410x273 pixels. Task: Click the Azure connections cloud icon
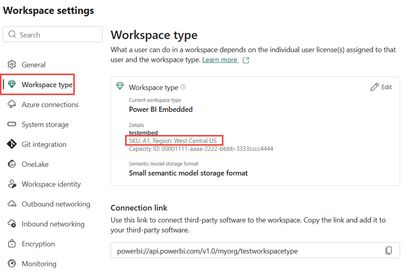click(12, 104)
